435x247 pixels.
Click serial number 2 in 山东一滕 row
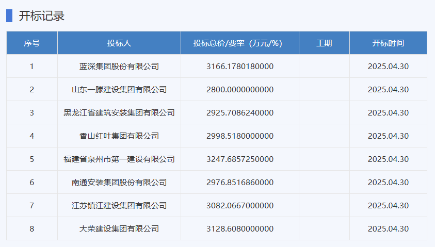[x=32, y=90]
